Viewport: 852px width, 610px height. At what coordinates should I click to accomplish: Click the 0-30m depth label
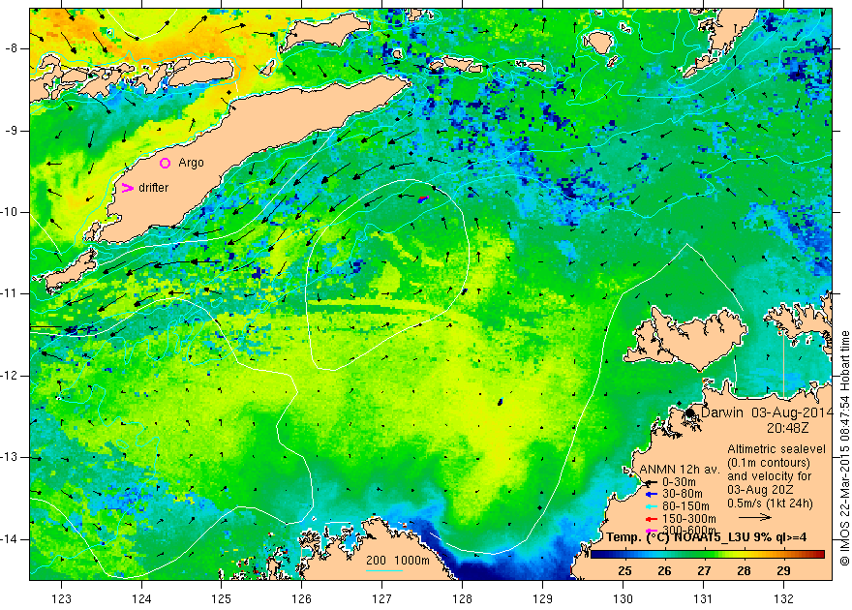click(x=680, y=482)
